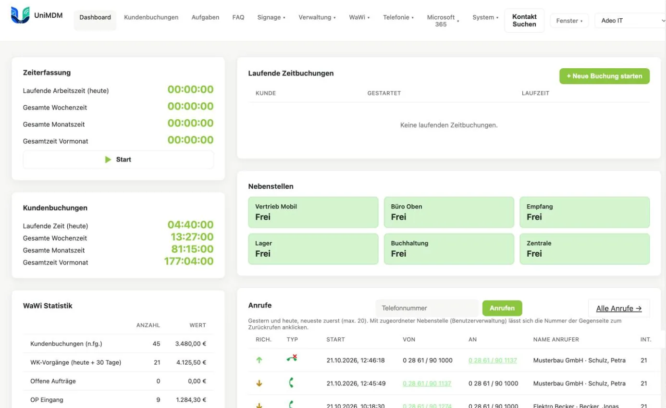Viewport: 666px width, 408px height.
Task: Select the Büro Oben extension card
Action: [x=449, y=212]
